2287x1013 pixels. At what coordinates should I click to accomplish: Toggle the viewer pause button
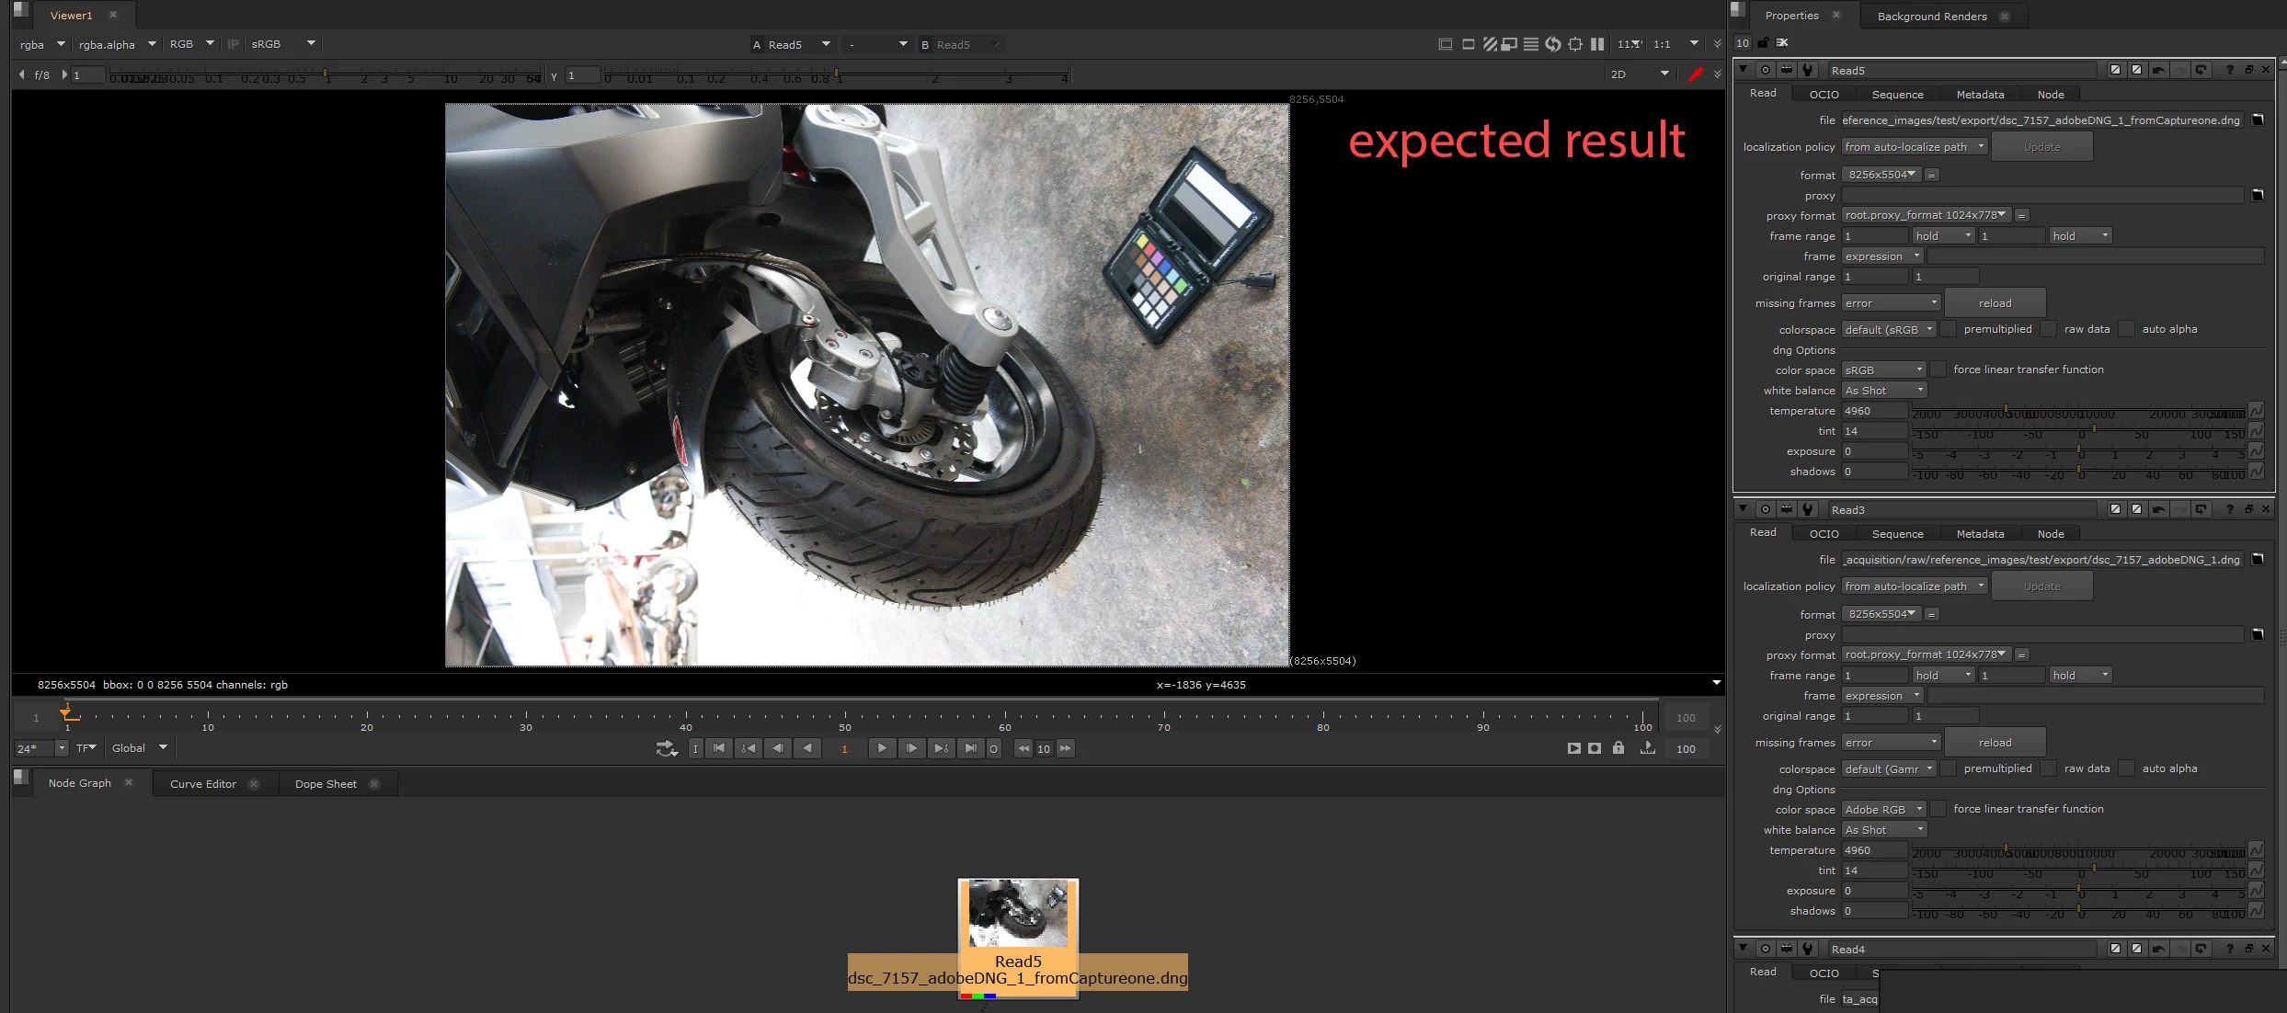point(1597,44)
